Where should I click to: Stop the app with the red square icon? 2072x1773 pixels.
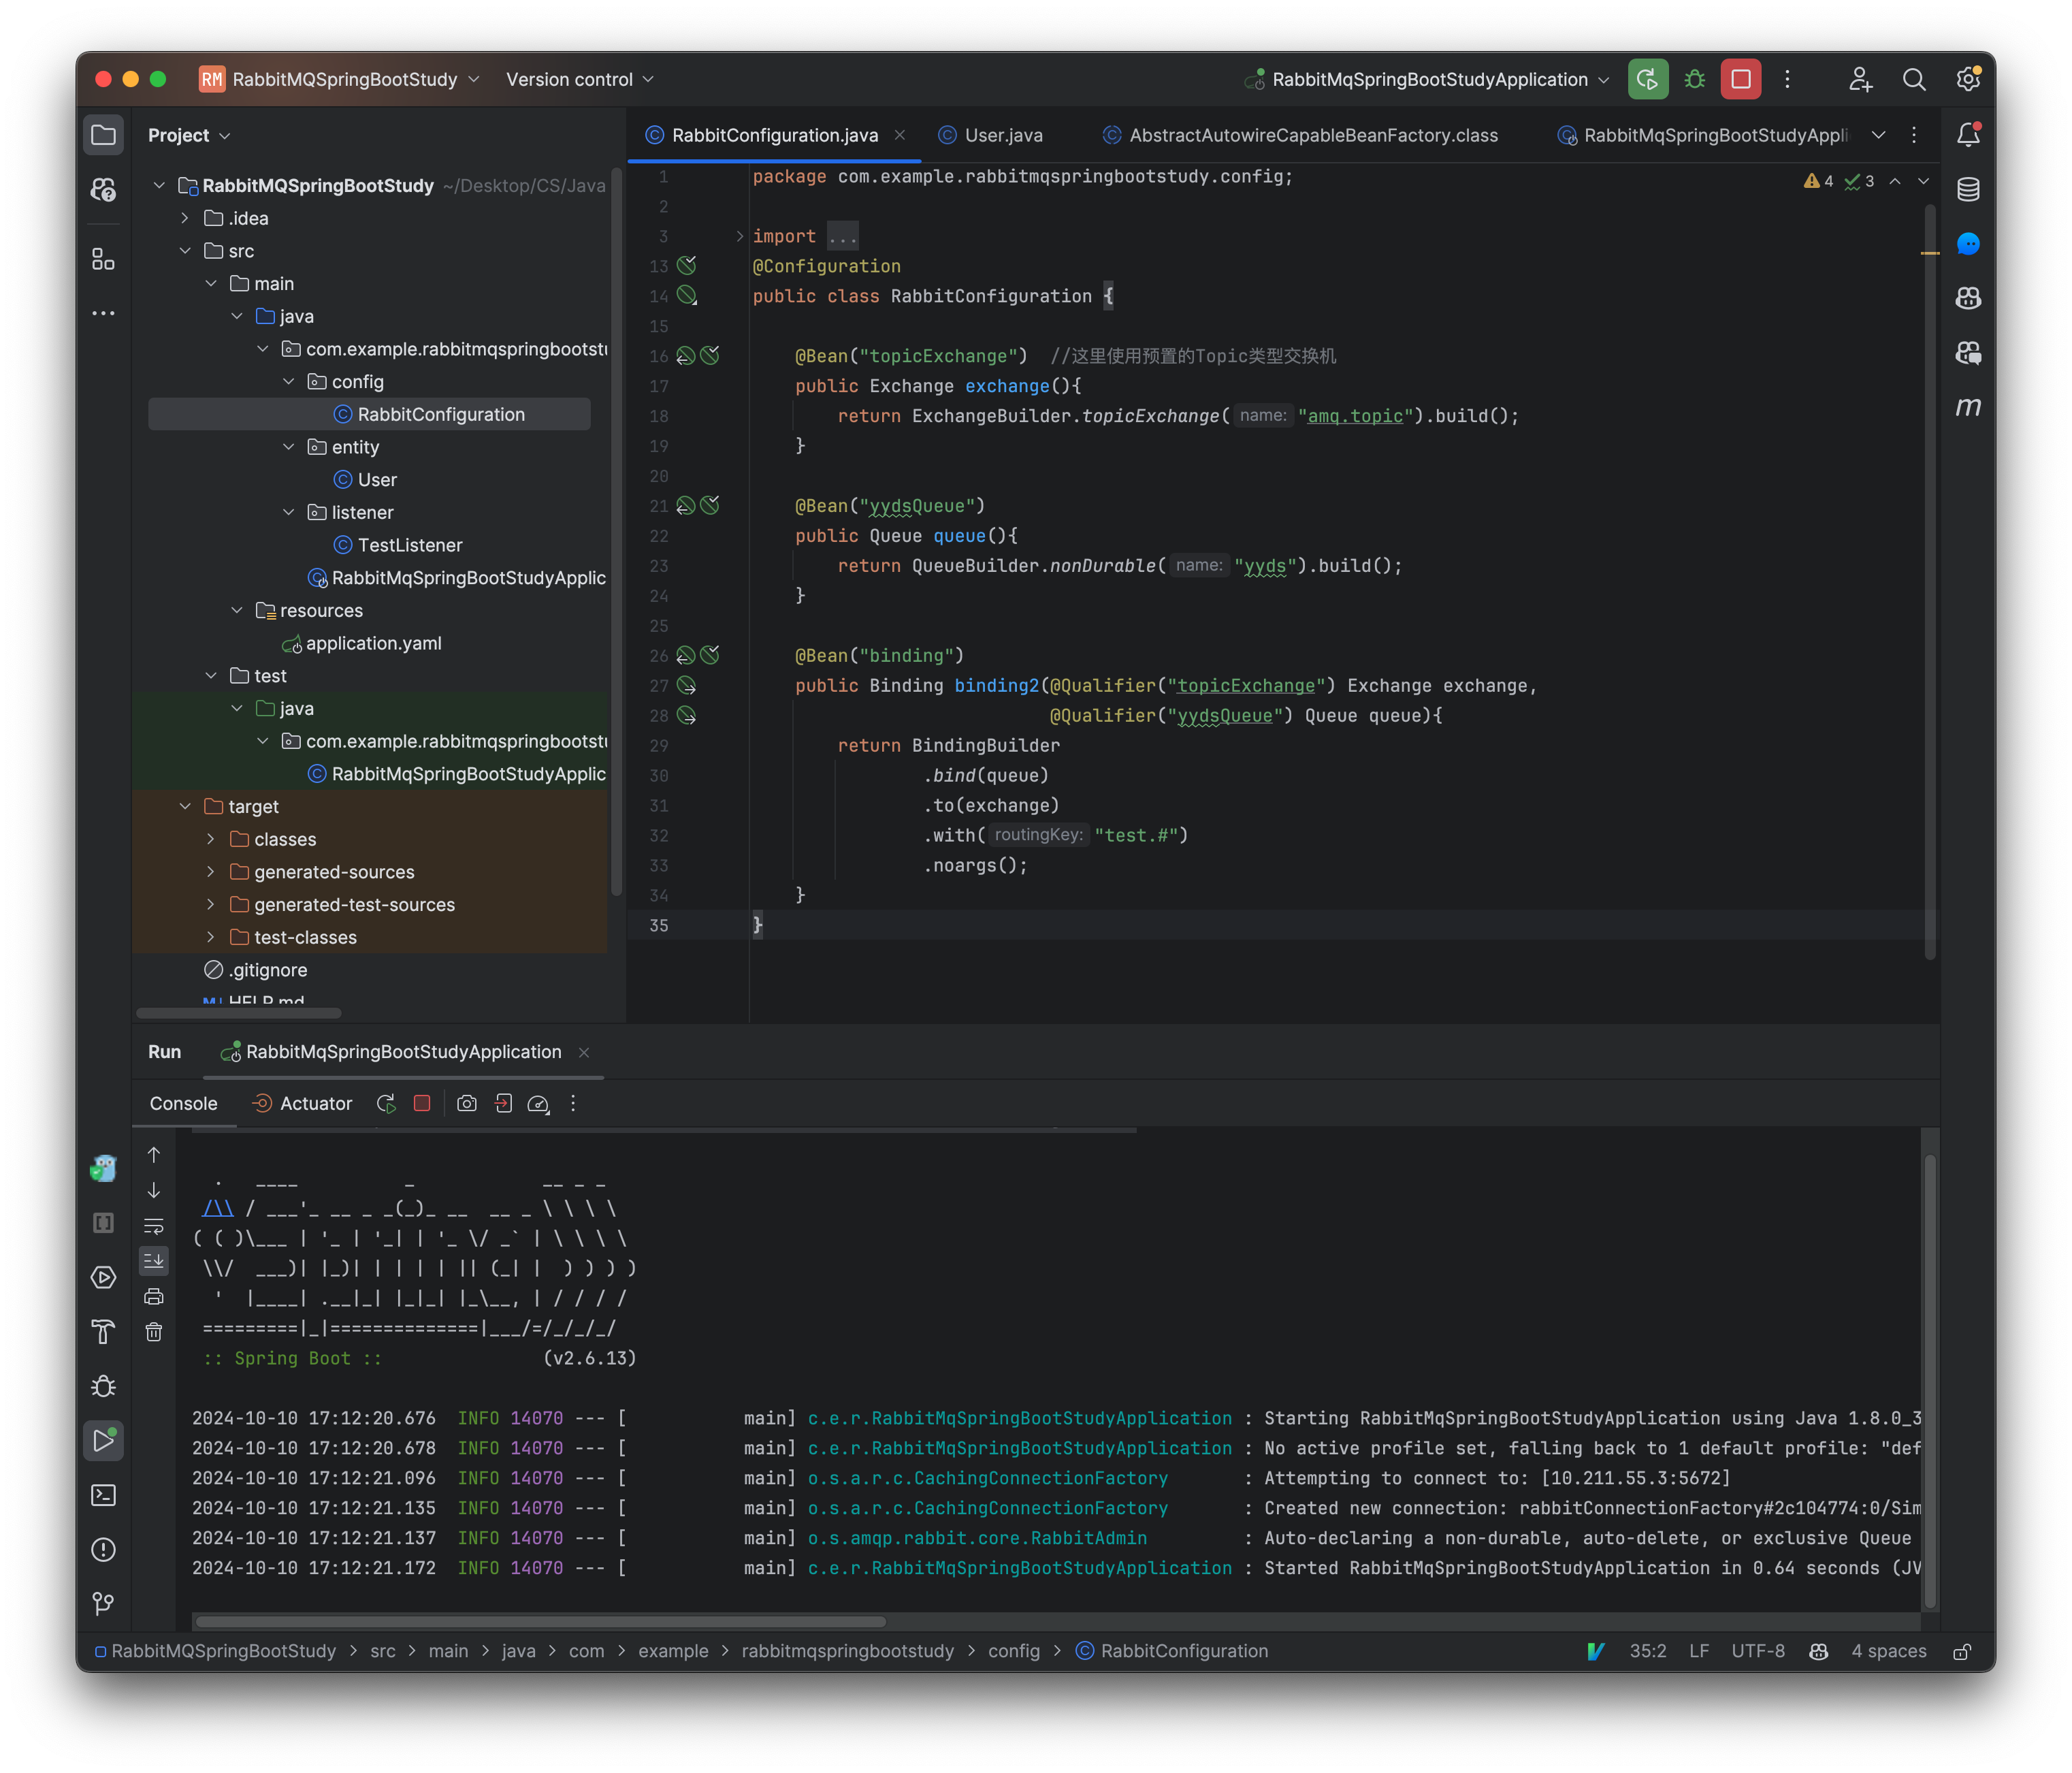1741,79
